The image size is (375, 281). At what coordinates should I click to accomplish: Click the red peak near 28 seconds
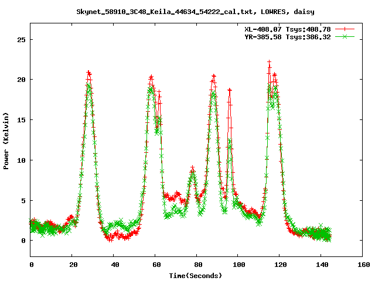(x=88, y=73)
